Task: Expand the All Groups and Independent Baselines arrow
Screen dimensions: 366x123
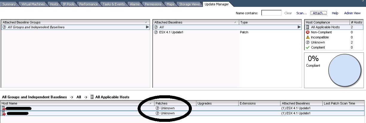Action: pos(147,27)
